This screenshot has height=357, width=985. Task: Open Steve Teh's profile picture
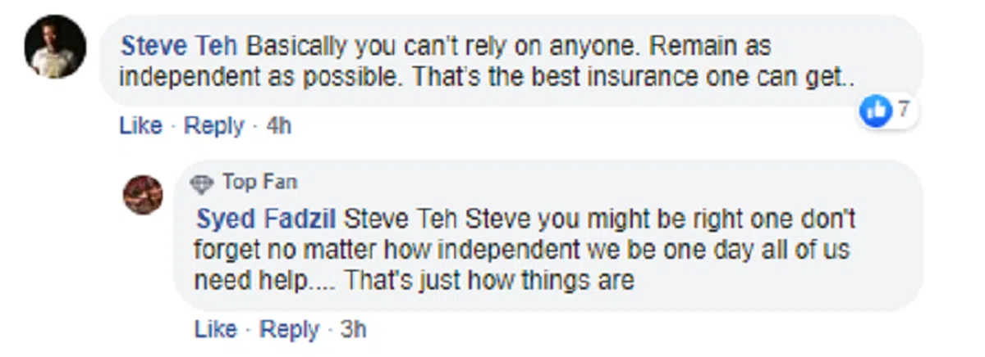[x=55, y=47]
